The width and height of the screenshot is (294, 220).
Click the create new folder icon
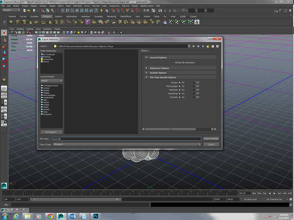[x=207, y=46]
